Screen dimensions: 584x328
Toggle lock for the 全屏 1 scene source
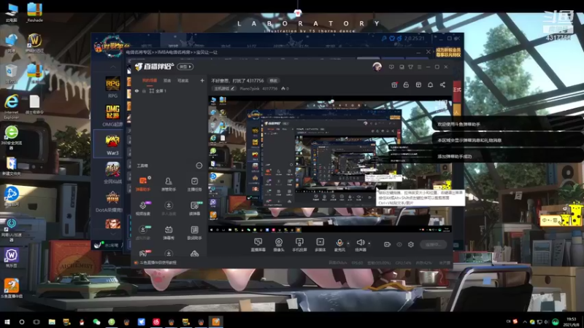click(x=144, y=90)
